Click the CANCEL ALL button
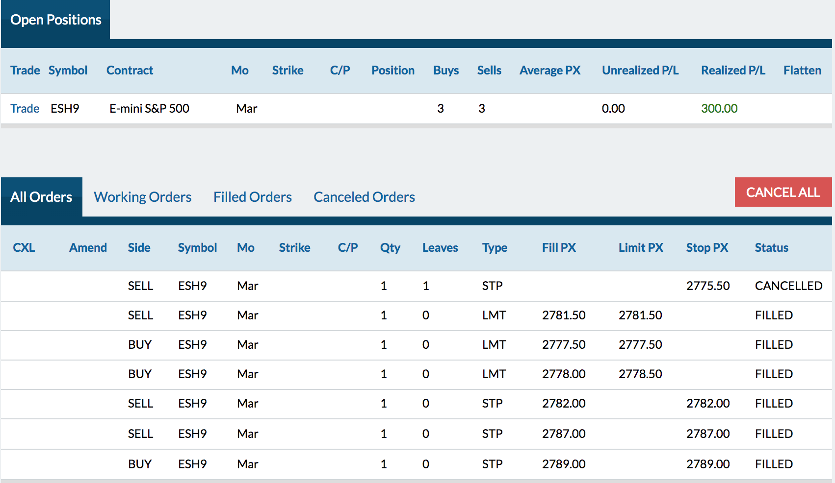This screenshot has height=483, width=835. [783, 192]
